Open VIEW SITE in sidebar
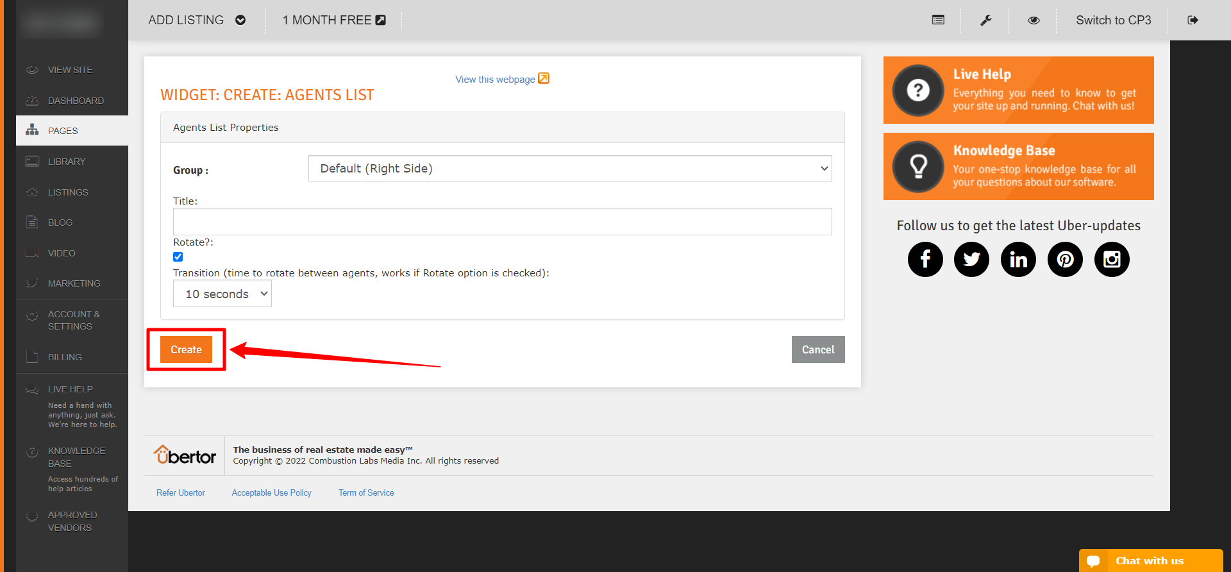This screenshot has height=572, width=1231. (70, 69)
